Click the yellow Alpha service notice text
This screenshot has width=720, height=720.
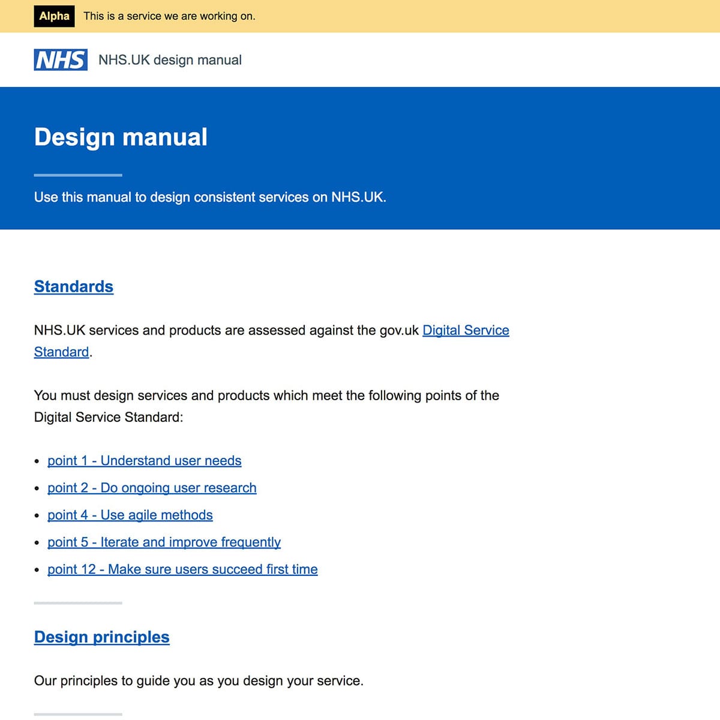coord(169,16)
